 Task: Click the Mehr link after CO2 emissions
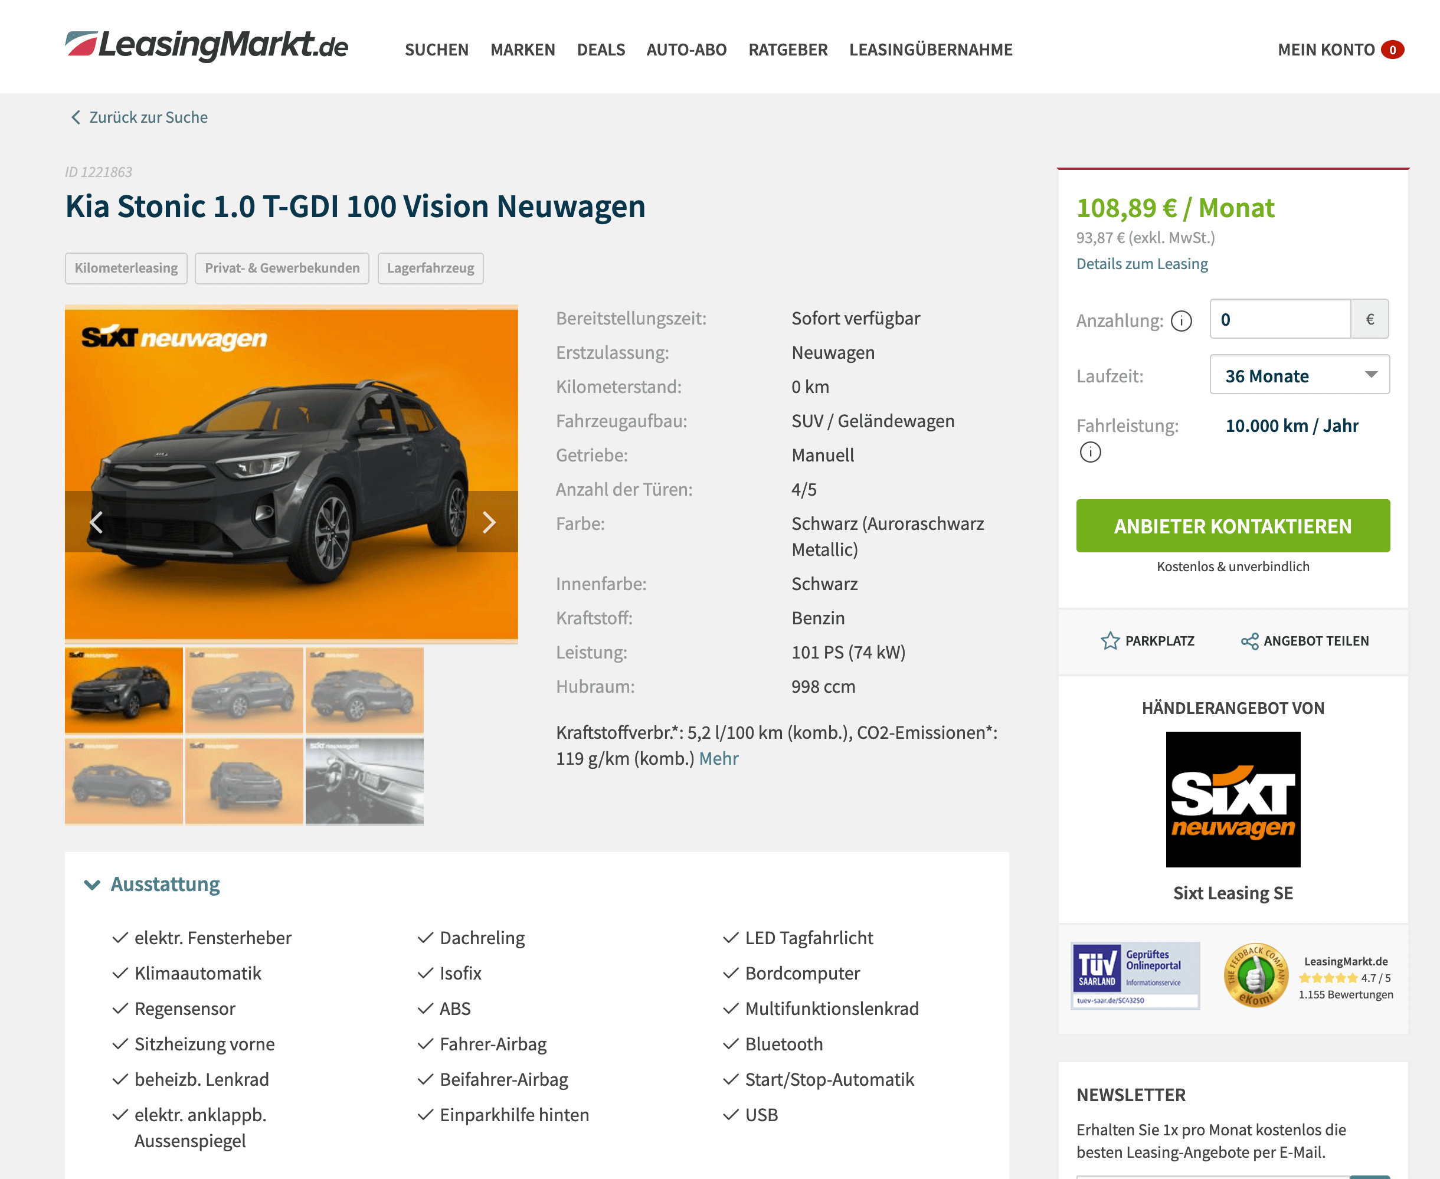[x=719, y=759]
